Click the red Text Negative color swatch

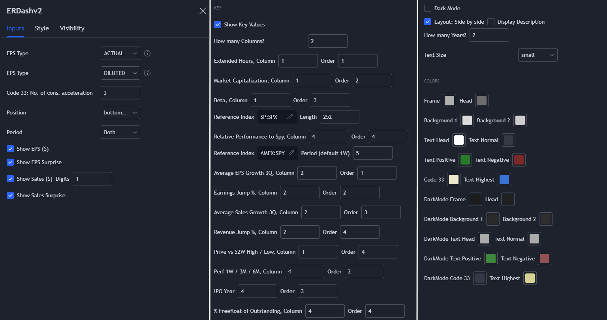tap(519, 160)
